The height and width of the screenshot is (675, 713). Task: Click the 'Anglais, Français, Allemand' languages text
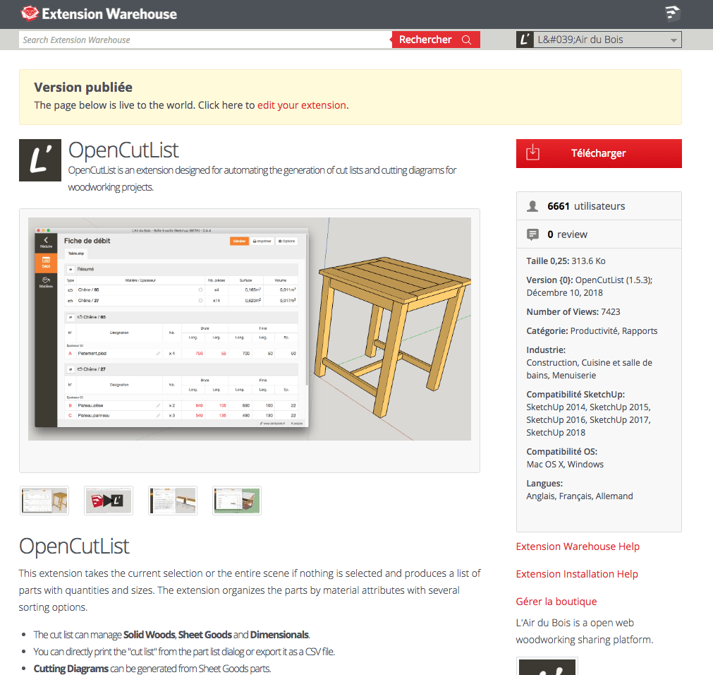[x=580, y=496]
